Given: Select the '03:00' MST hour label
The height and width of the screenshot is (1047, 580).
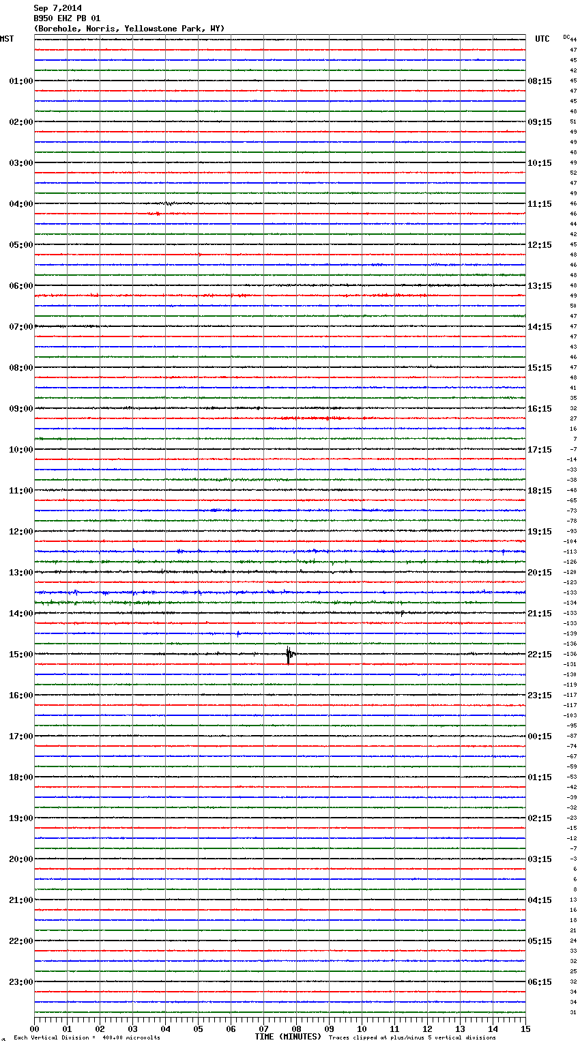Looking at the screenshot, I should [21, 163].
